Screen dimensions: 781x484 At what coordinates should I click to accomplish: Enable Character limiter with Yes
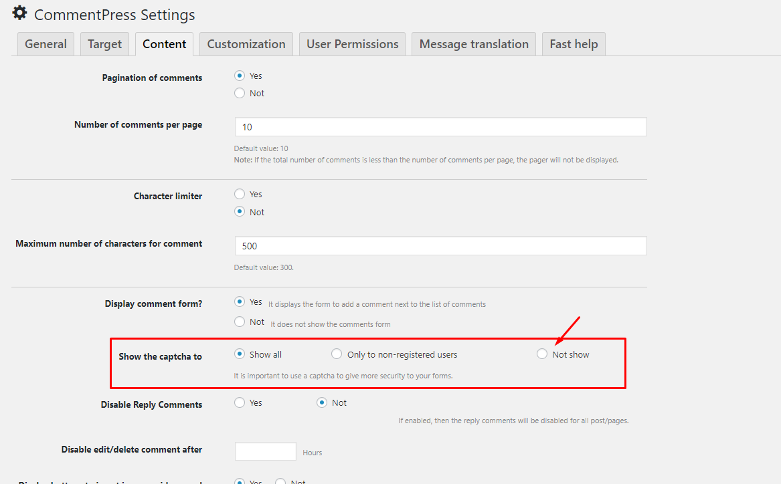click(x=240, y=194)
